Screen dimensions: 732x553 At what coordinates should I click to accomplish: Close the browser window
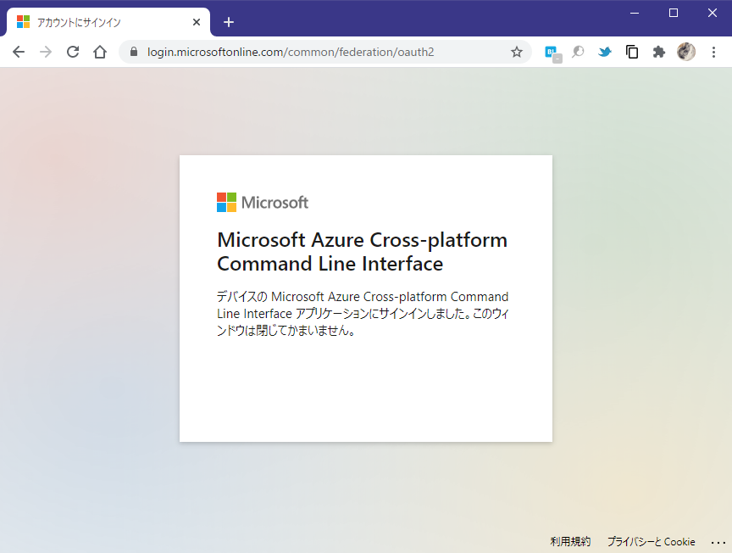tap(712, 13)
